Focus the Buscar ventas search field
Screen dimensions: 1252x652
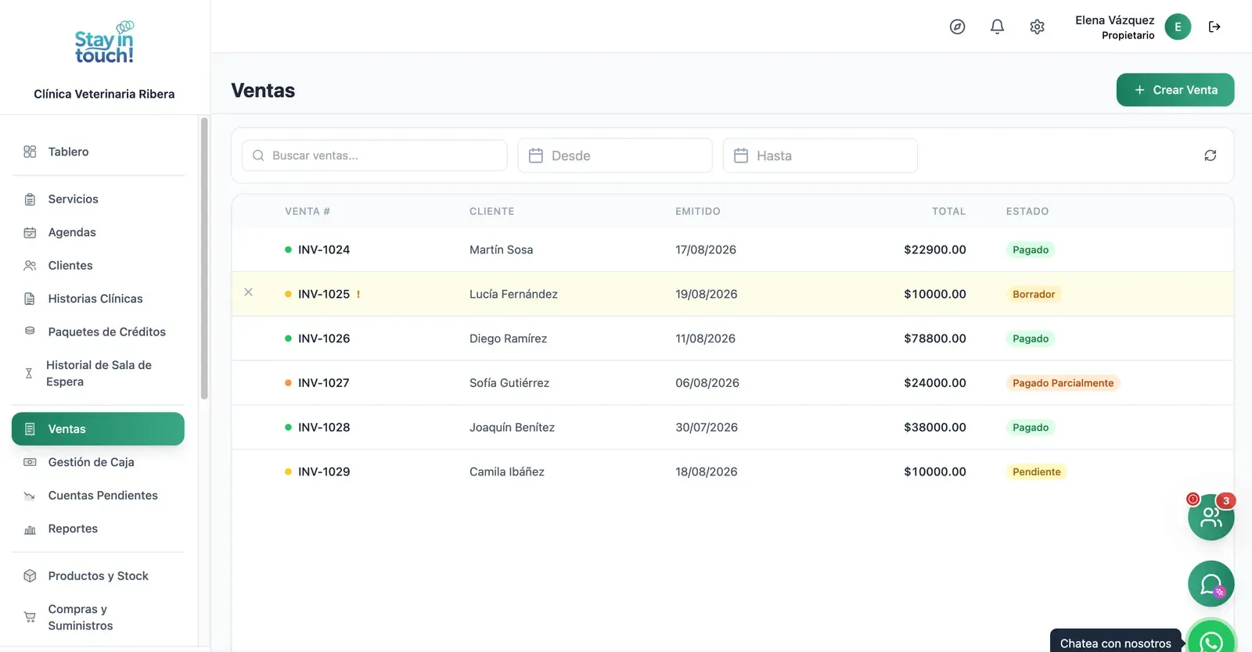pyautogui.click(x=374, y=156)
